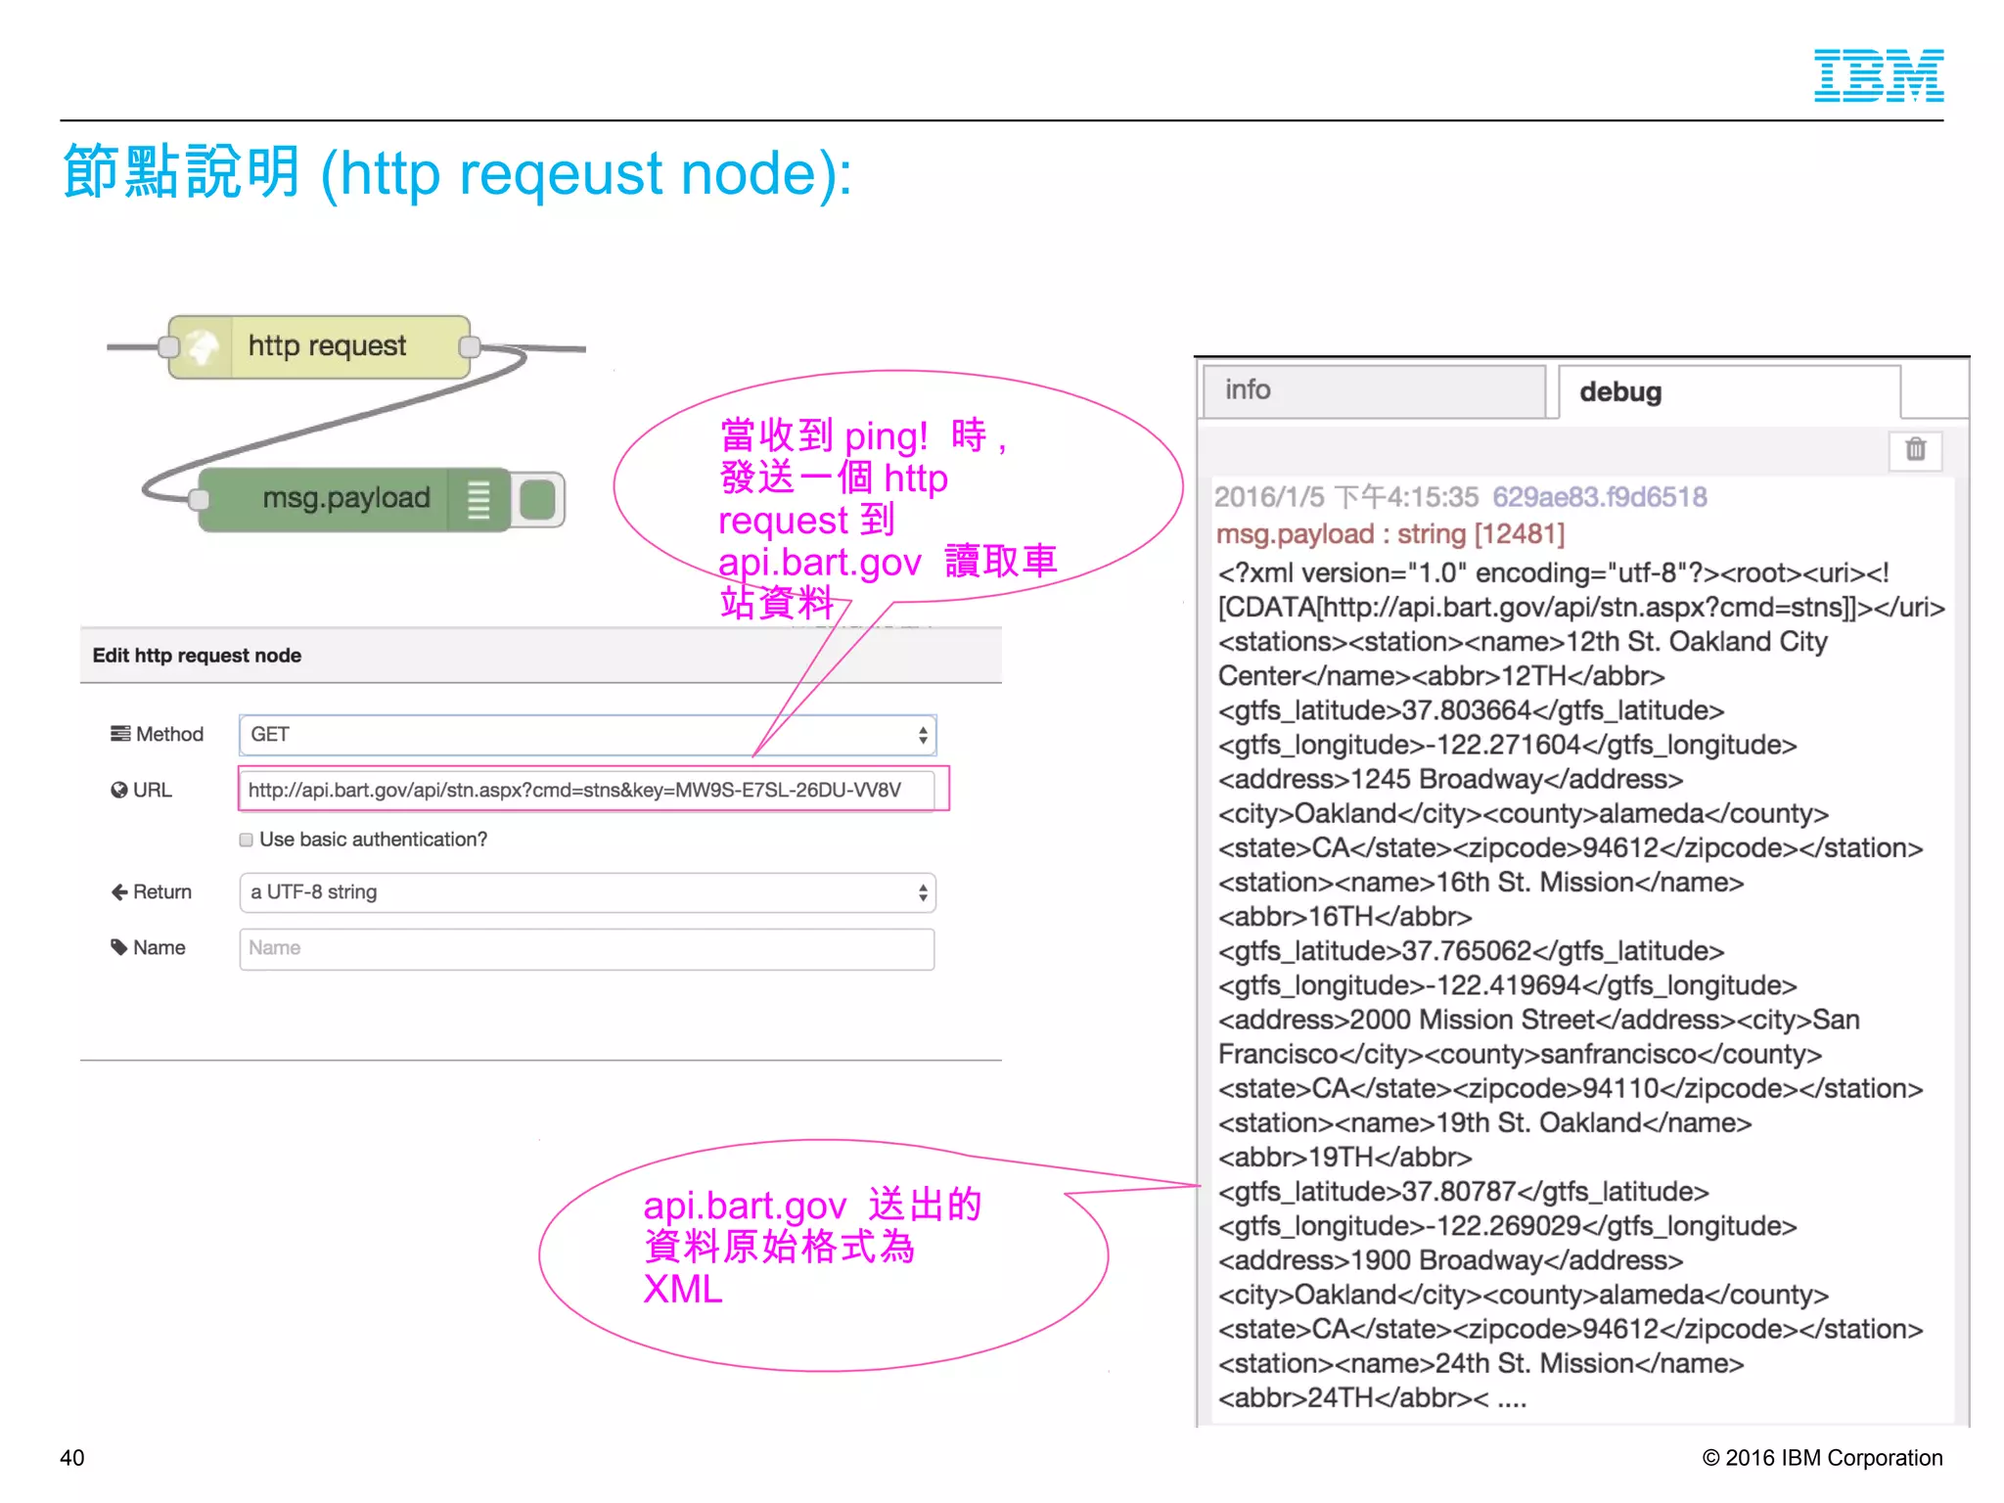Click the http request node output port
Screen dimensions: 2004x1503
[470, 346]
